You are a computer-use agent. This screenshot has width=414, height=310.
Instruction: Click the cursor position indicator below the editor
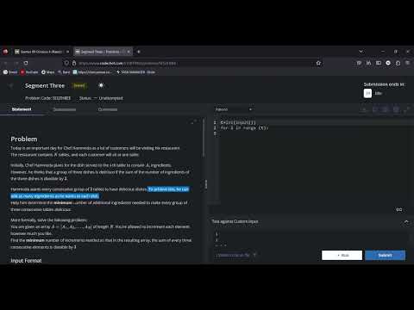tap(399, 209)
